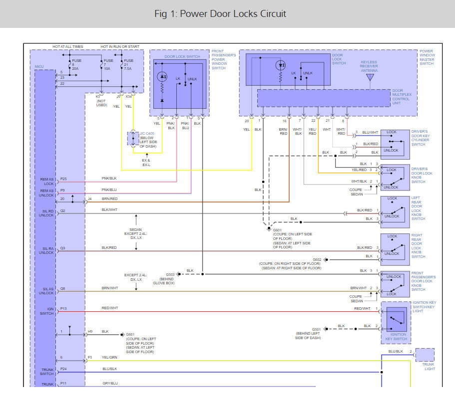Click the 'P25' pin label
The height and width of the screenshot is (398, 455).
pos(63,179)
